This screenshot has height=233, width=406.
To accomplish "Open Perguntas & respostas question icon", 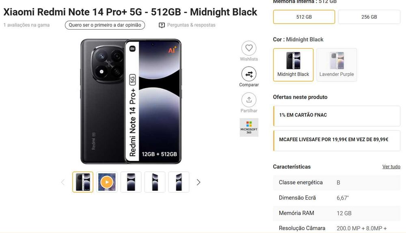I will (x=162, y=25).
